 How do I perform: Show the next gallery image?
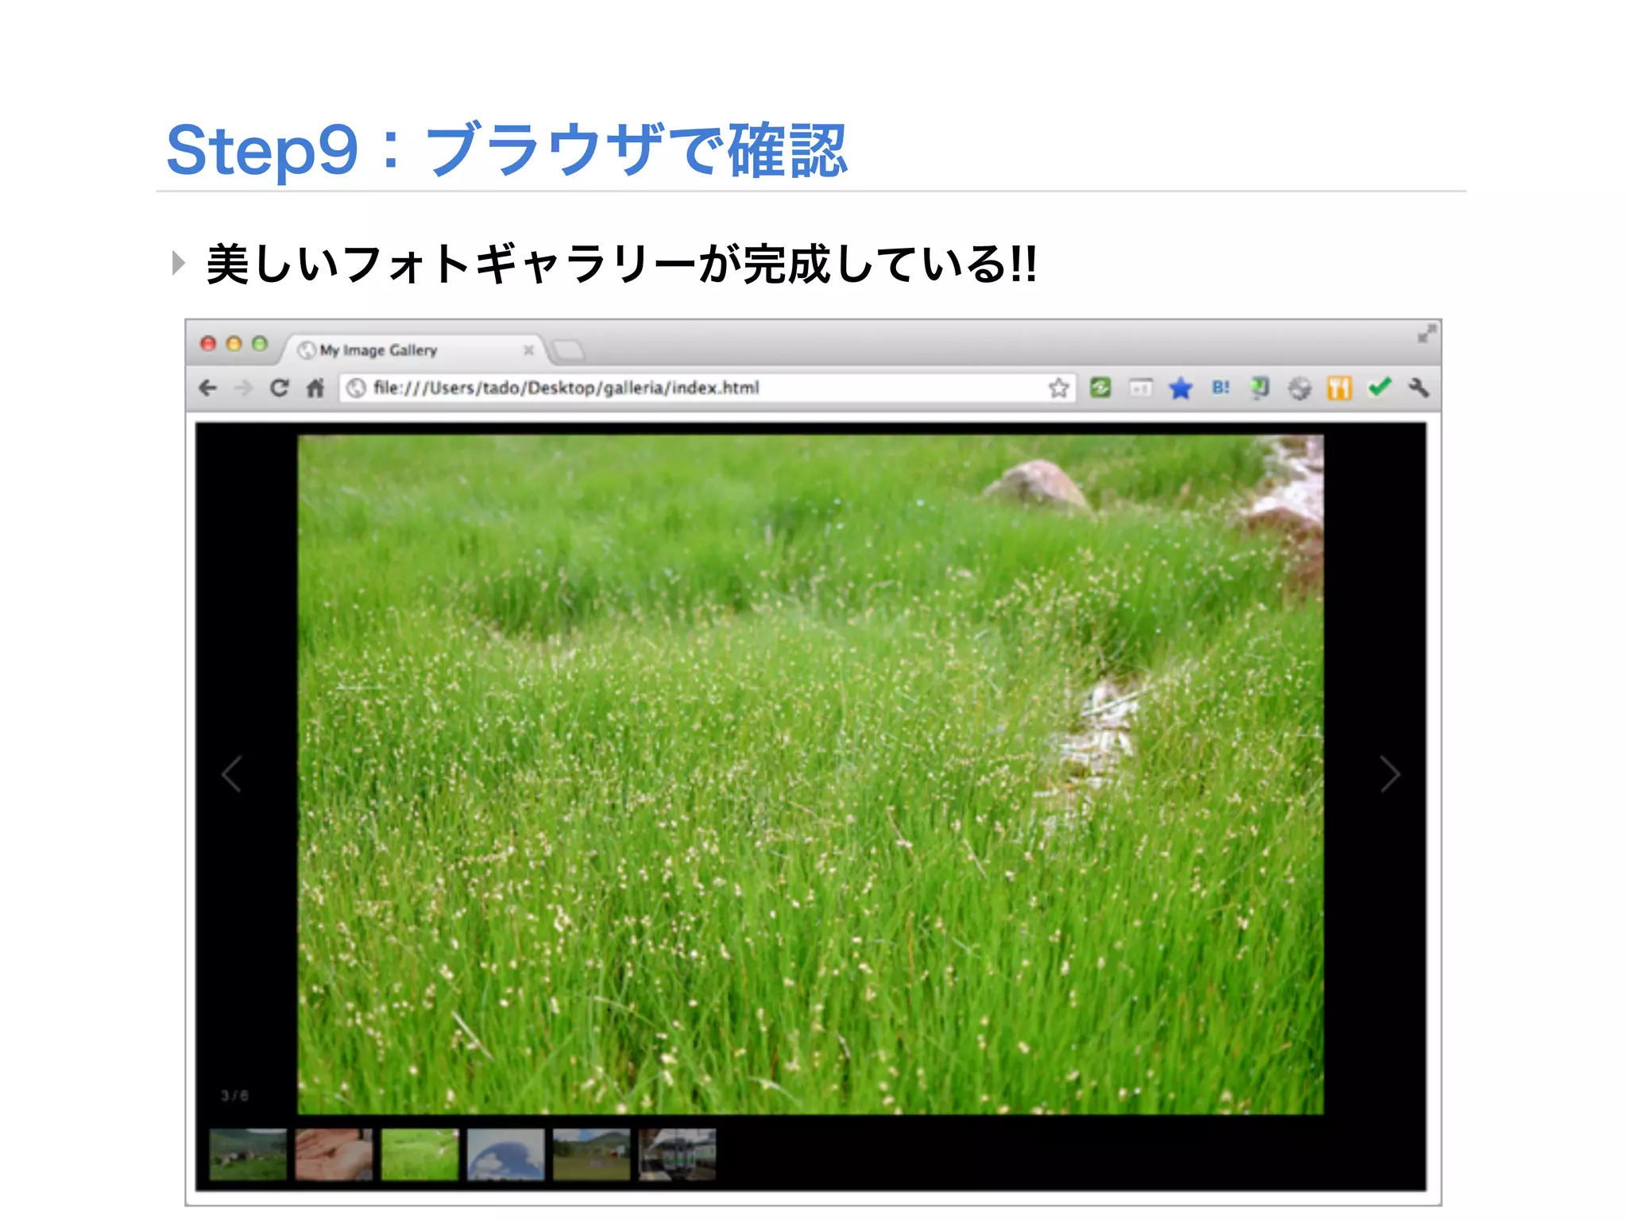point(1389,774)
